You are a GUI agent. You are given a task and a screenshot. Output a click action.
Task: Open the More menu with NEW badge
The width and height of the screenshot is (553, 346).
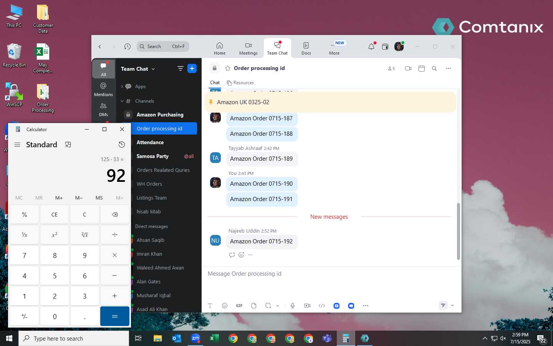point(334,48)
